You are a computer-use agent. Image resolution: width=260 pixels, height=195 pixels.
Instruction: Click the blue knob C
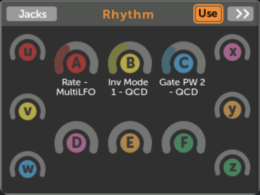184,63
